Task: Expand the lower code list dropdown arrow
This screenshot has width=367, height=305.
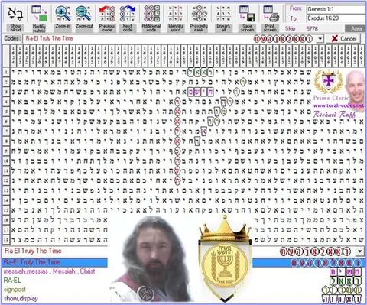Action: (359, 251)
